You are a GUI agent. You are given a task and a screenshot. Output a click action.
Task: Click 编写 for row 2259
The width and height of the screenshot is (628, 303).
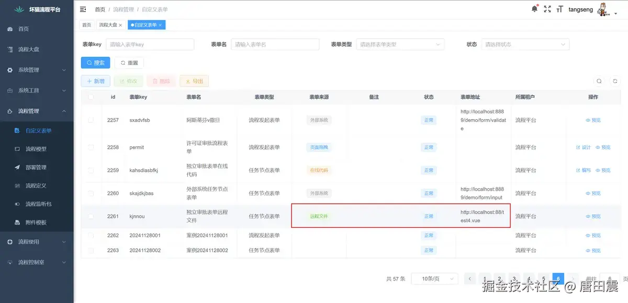coord(583,170)
